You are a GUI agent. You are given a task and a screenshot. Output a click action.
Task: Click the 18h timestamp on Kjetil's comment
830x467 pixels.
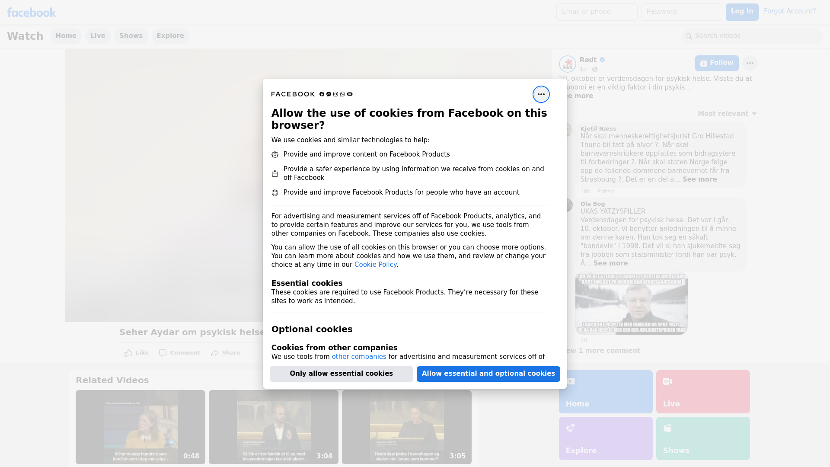[585, 192]
